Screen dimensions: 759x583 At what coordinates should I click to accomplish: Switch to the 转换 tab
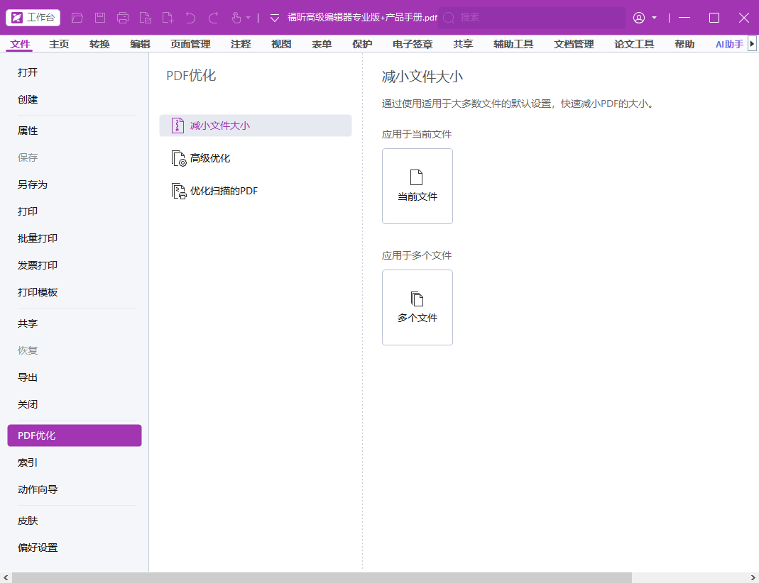click(99, 44)
